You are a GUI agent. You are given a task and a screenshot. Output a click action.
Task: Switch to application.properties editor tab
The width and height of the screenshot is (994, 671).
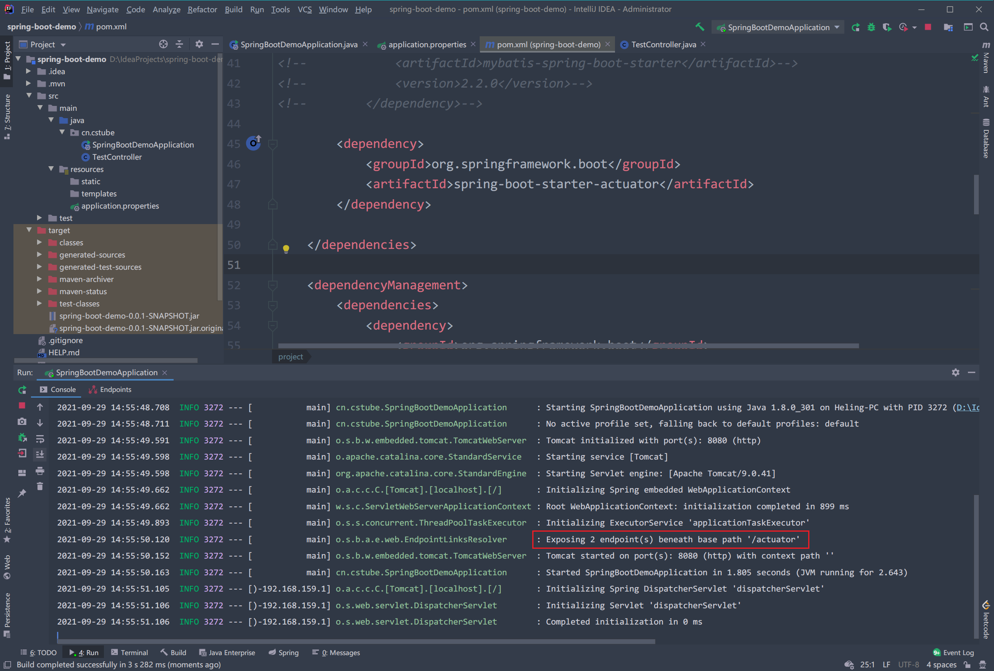point(426,44)
